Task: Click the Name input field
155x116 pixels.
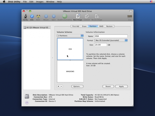Action: [111, 36]
